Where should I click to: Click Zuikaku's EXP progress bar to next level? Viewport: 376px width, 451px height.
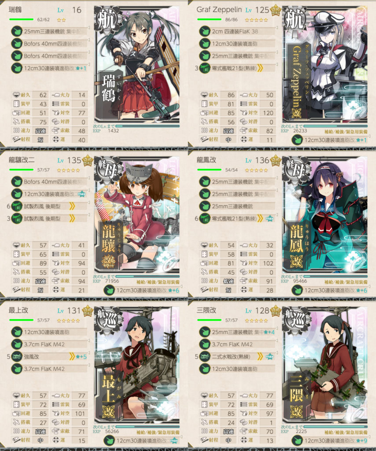[x=147, y=126]
